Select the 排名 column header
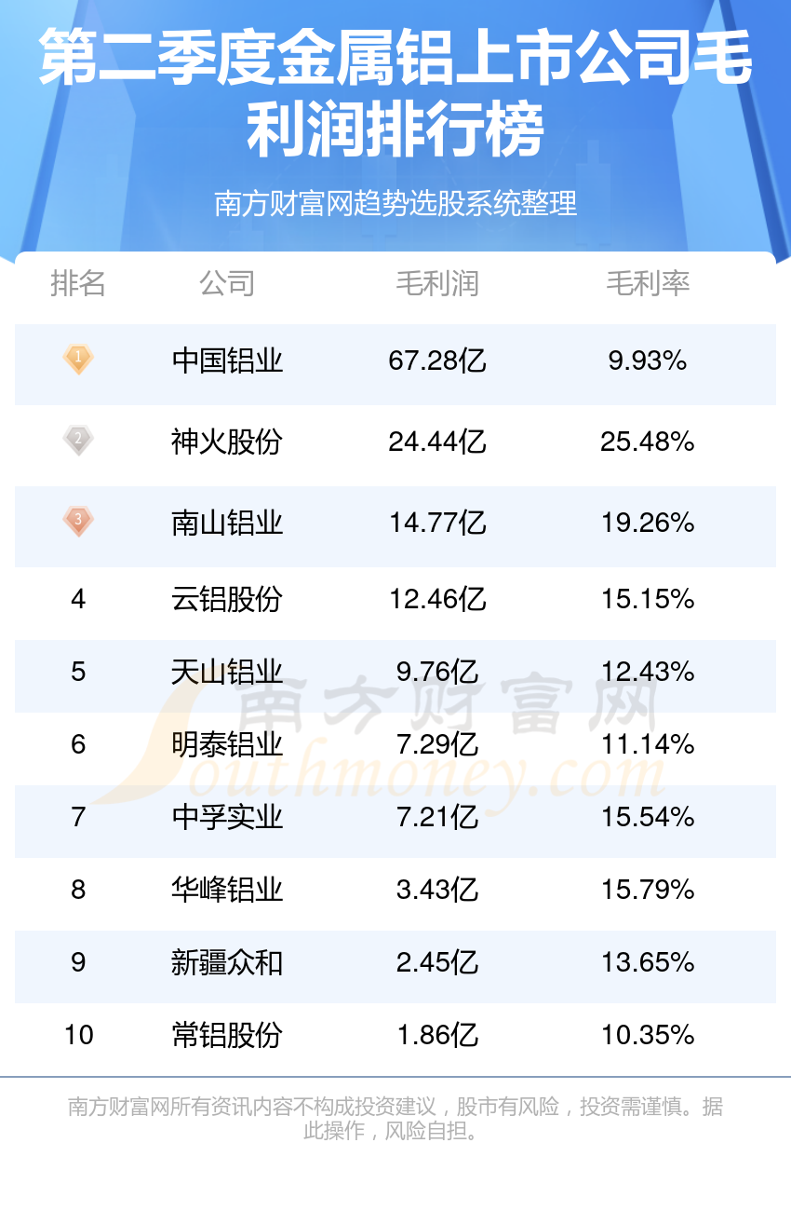Screen dimensions: 791x1211 78,283
